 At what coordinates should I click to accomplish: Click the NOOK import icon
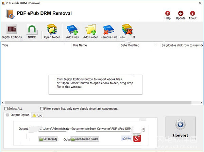32,32
